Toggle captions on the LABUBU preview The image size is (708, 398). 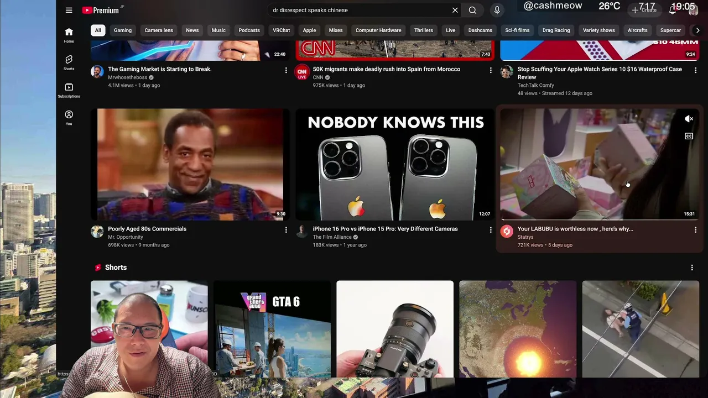click(689, 136)
